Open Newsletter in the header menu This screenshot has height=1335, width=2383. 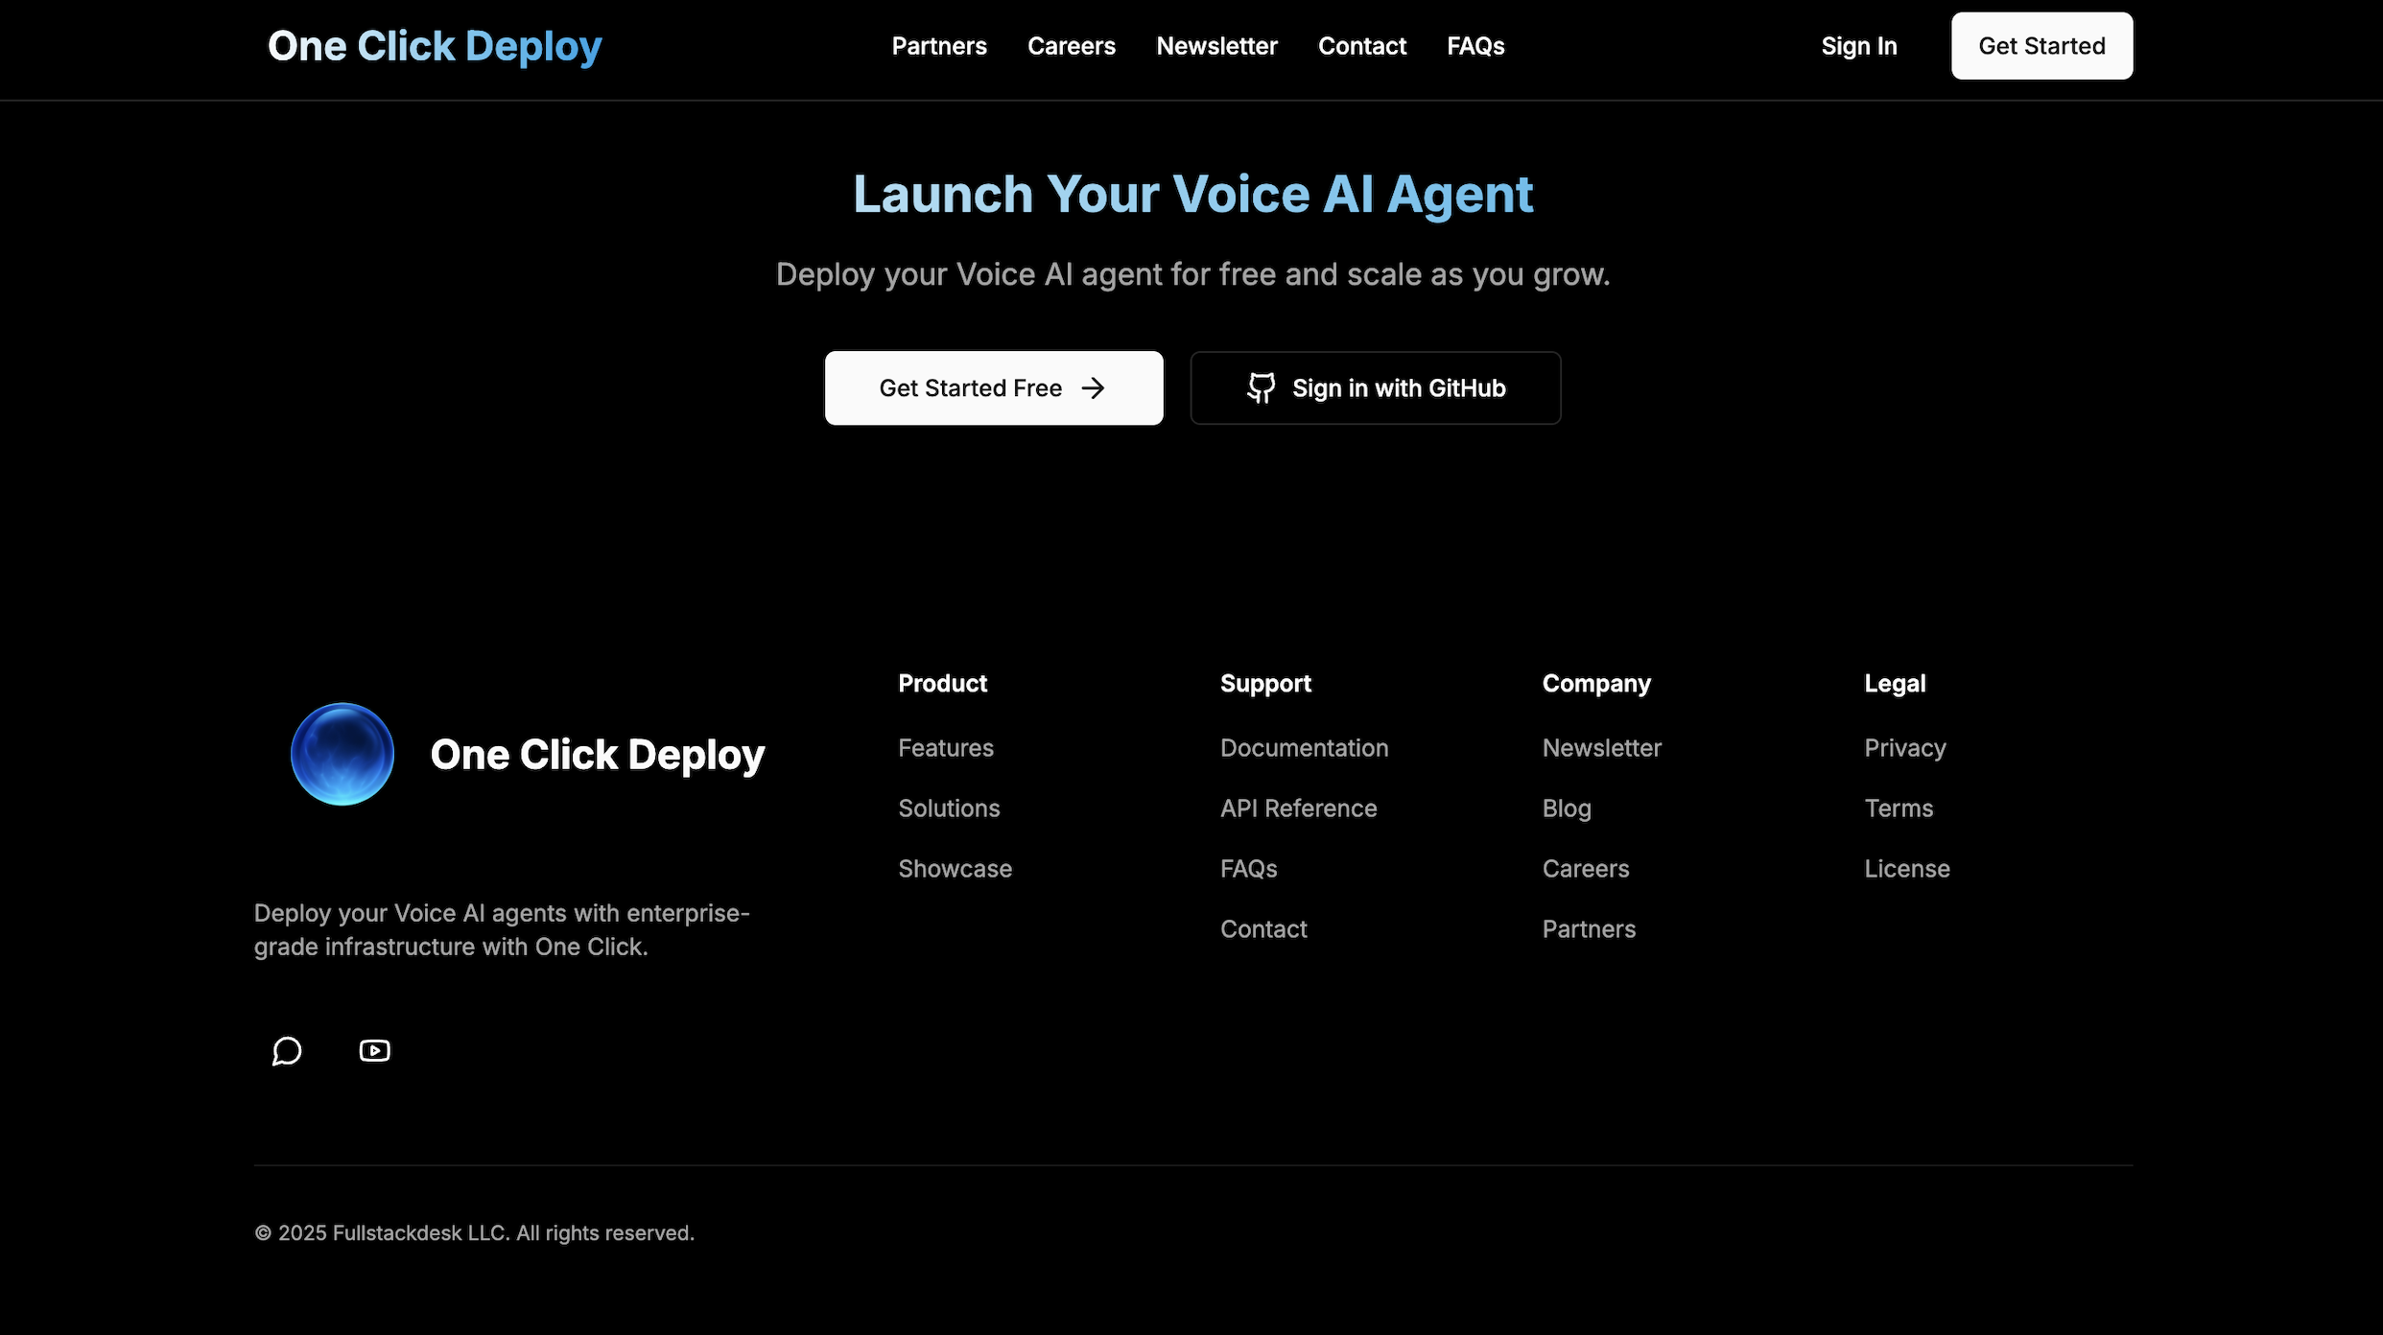pos(1216,46)
